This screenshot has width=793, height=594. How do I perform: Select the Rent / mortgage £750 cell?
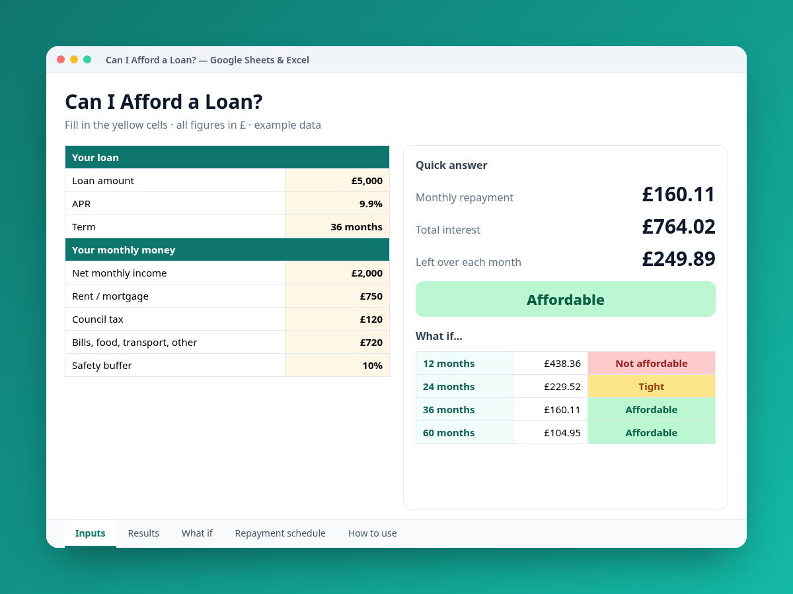click(337, 296)
